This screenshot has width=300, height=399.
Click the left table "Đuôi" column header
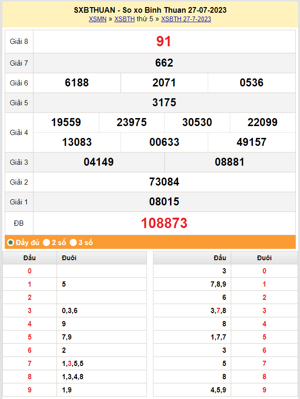69,258
